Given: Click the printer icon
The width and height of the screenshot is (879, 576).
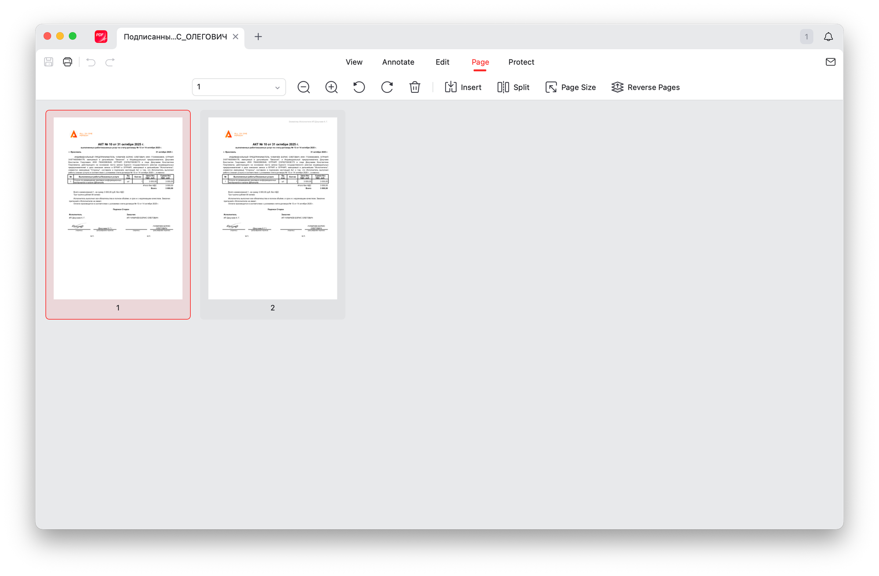Looking at the screenshot, I should tap(68, 62).
